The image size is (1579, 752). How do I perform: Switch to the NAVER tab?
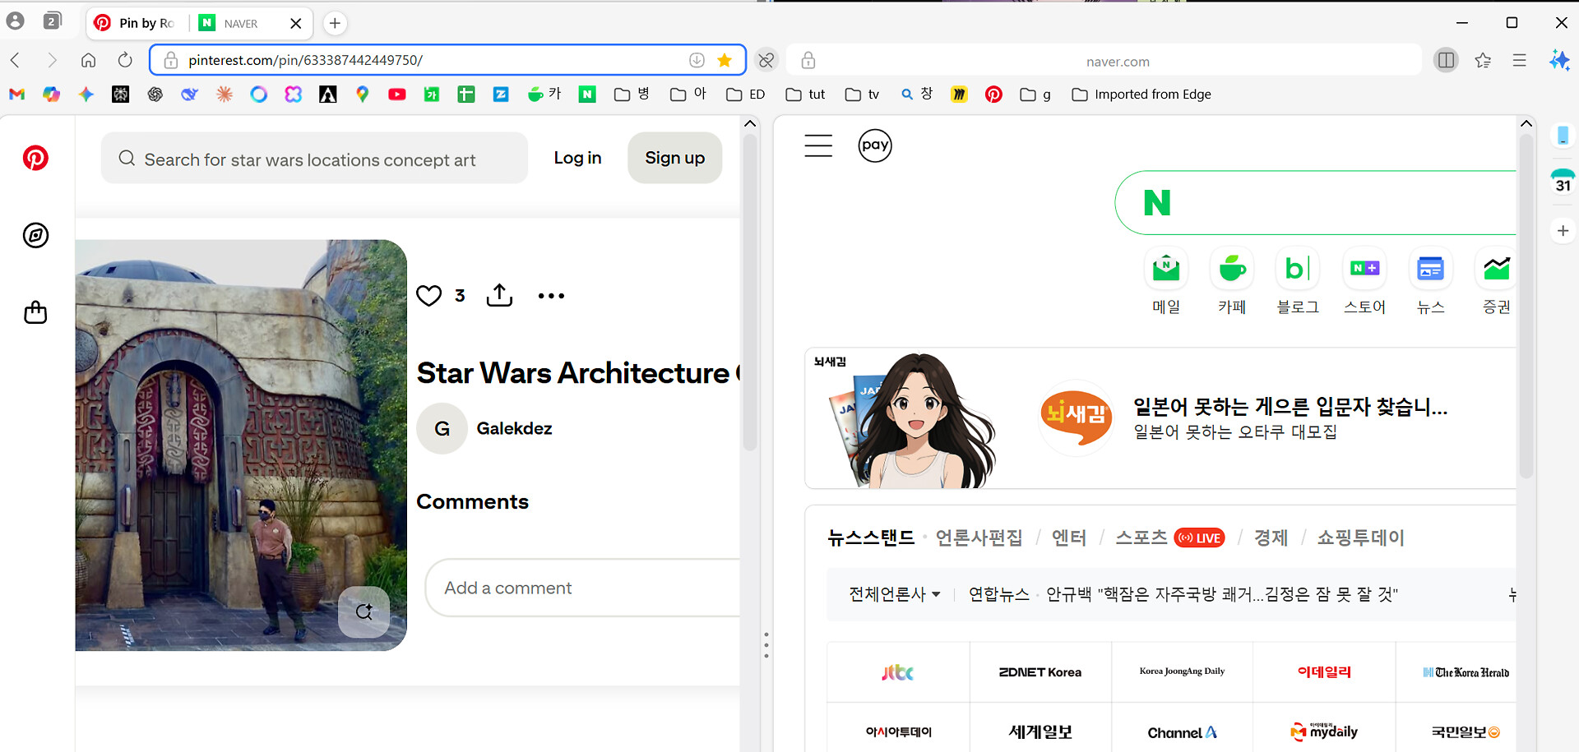click(240, 23)
